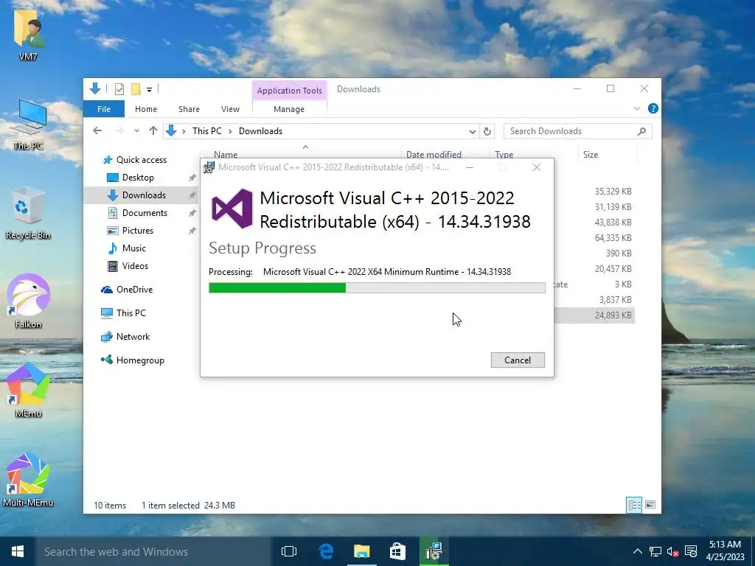Viewport: 755px width, 566px height.
Task: Click the properties quick access toolbar icon
Action: [x=119, y=89]
